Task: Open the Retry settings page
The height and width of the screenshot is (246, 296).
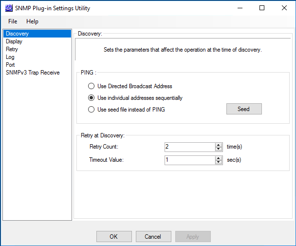Action: point(12,49)
